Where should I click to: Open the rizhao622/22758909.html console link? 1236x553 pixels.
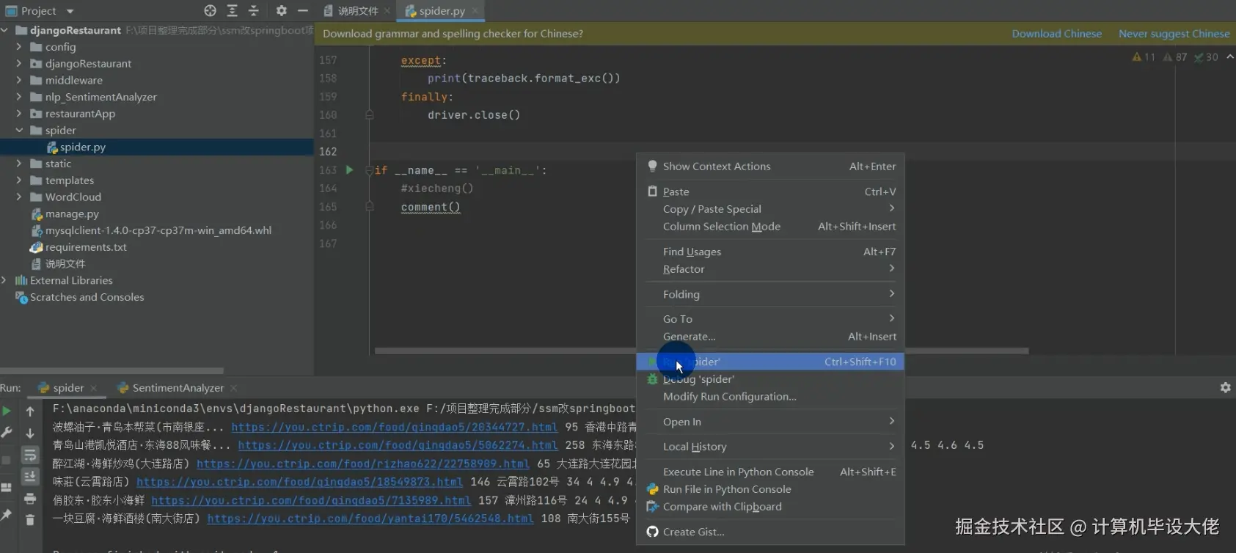pos(362,464)
